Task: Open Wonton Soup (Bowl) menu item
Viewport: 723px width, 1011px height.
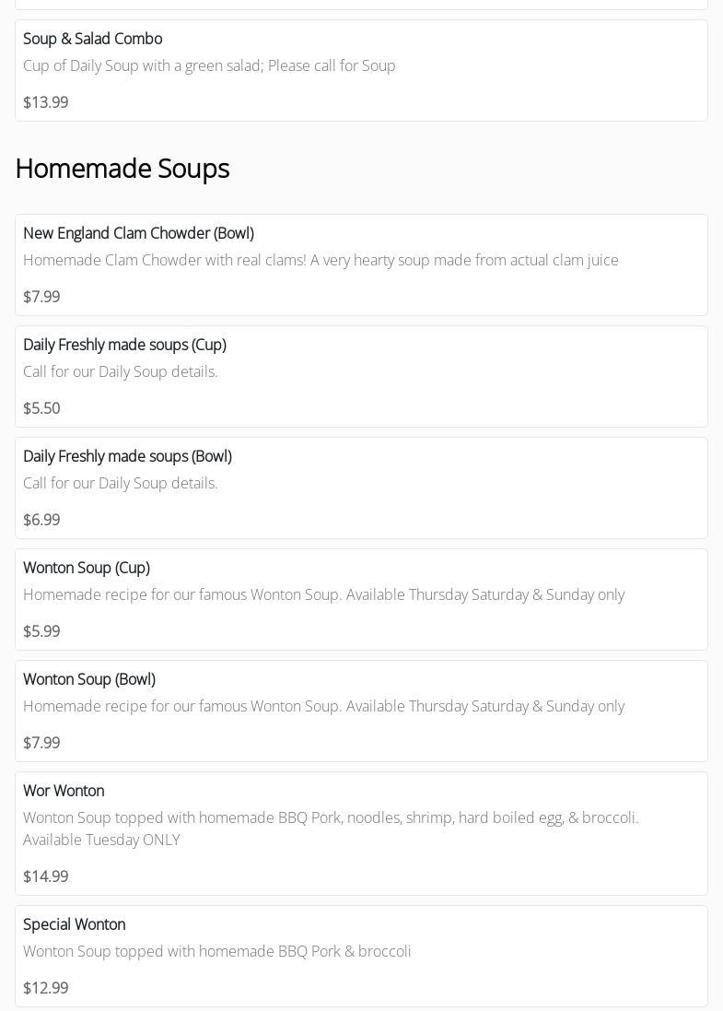Action: (89, 679)
